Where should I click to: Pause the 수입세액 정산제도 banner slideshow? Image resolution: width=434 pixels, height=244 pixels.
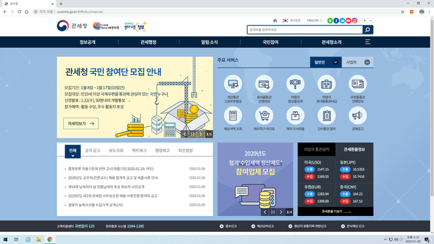click(x=273, y=212)
